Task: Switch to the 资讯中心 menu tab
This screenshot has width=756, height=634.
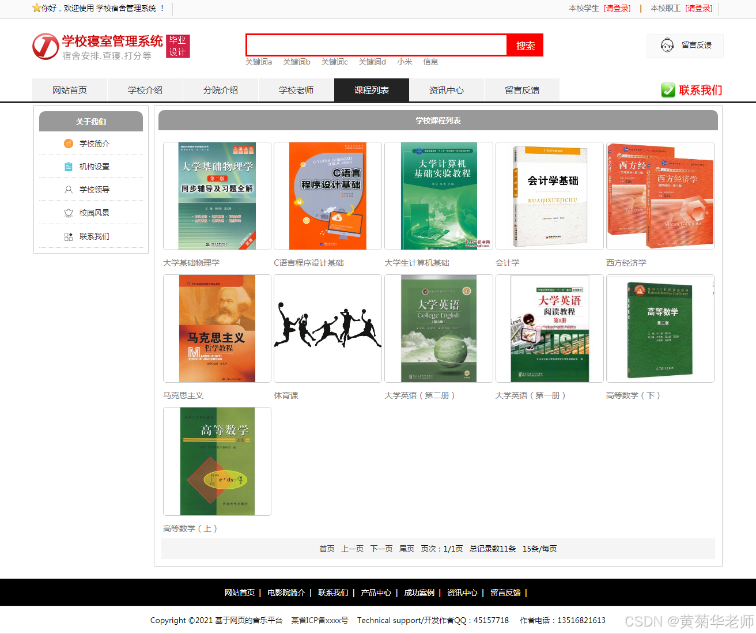Action: pyautogui.click(x=447, y=90)
